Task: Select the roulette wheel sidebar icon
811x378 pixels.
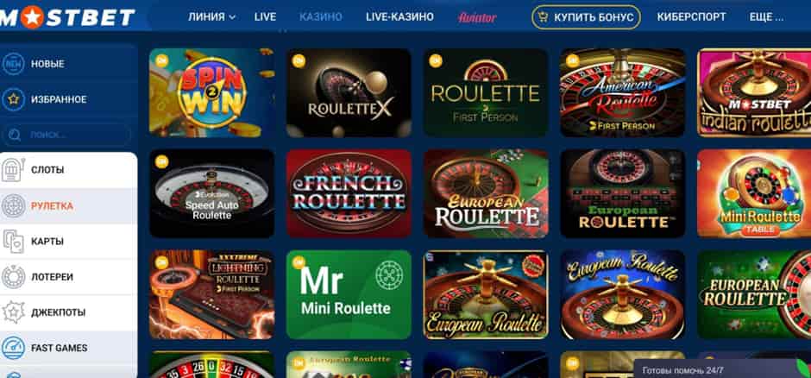Action: pos(14,205)
